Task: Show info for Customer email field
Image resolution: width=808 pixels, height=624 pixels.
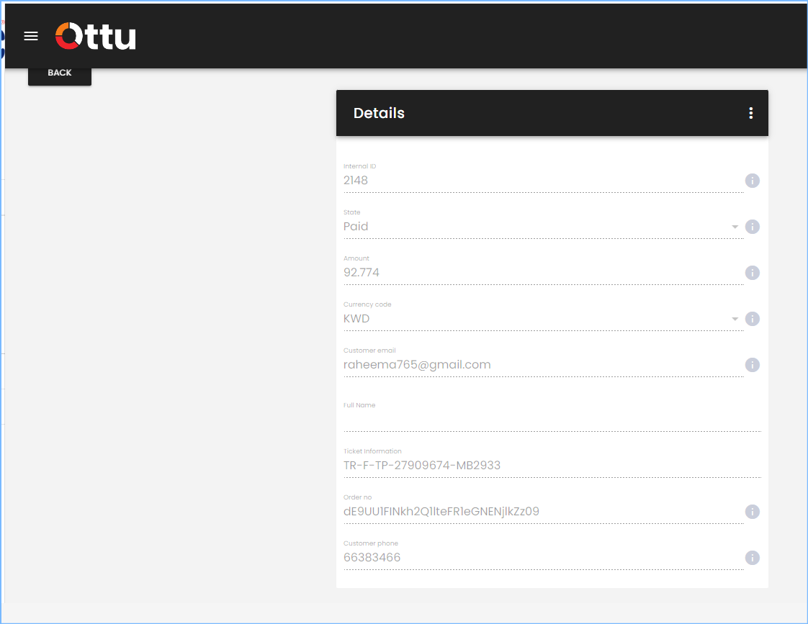Action: [753, 365]
